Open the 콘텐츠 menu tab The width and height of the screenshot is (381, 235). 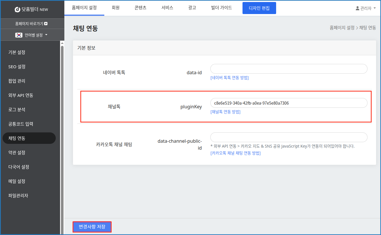pos(140,8)
